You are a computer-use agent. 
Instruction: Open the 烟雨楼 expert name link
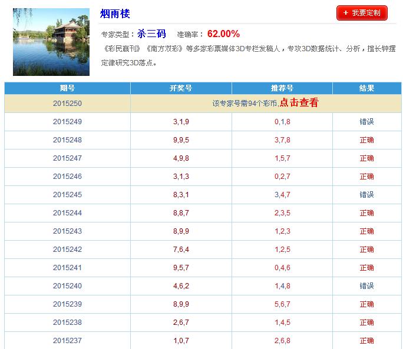coord(115,14)
